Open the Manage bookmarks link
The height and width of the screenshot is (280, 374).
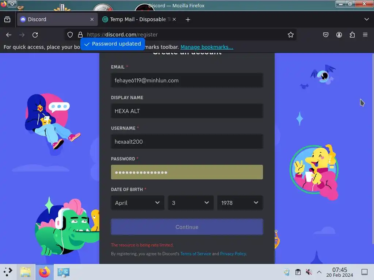point(207,47)
